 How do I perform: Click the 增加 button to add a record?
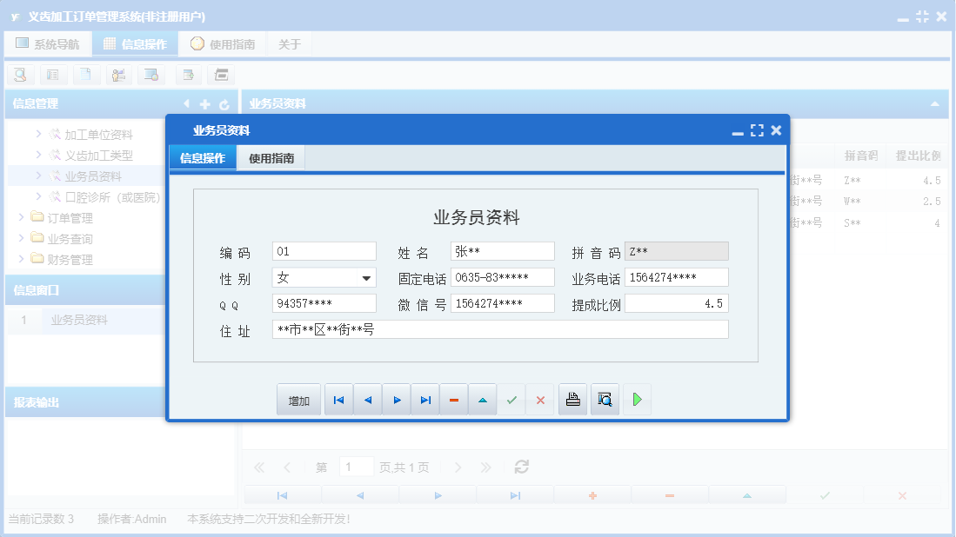click(297, 399)
